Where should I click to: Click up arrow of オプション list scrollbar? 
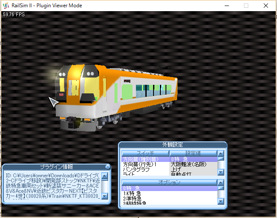tap(221, 182)
